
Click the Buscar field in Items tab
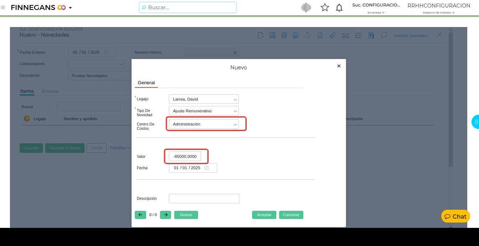[x=89, y=107]
